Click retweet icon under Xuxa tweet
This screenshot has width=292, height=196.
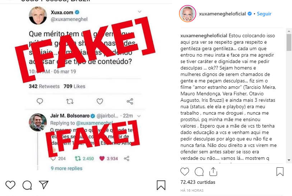70,101
